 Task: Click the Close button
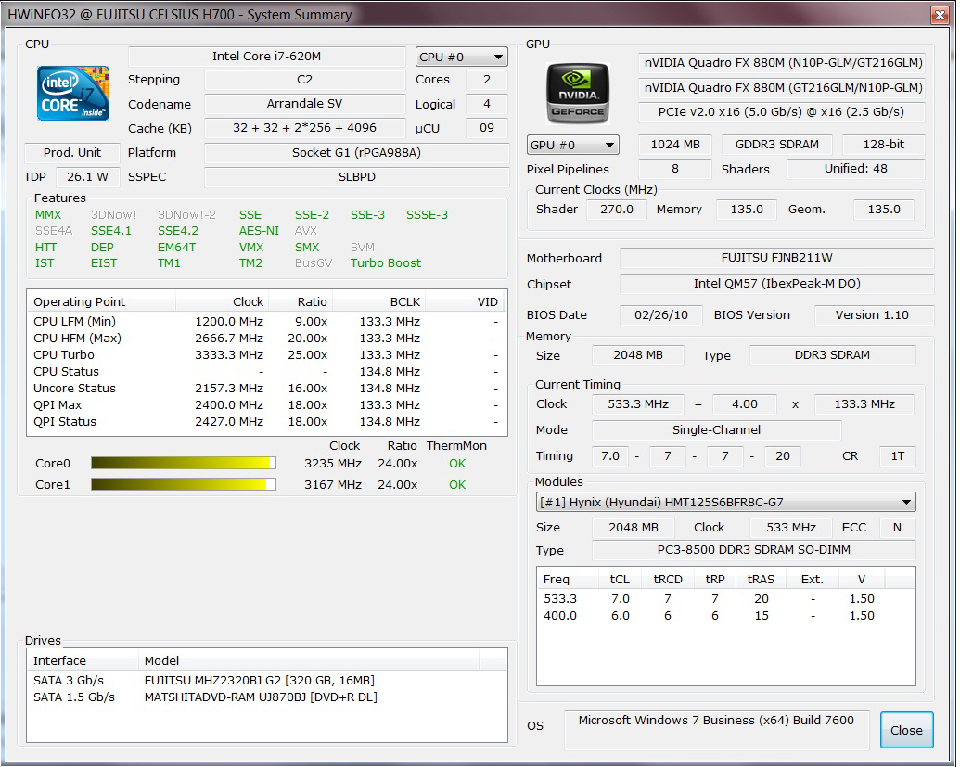pyautogui.click(x=907, y=730)
